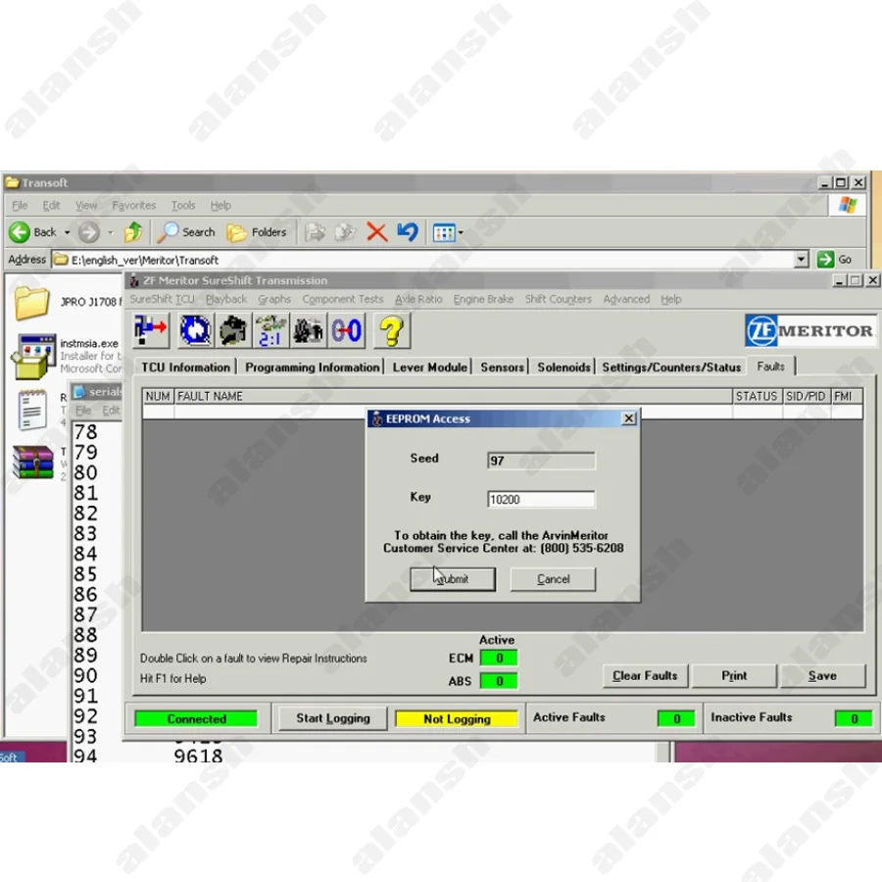
Task: Select the WinRAR archive file icon
Action: [x=32, y=463]
